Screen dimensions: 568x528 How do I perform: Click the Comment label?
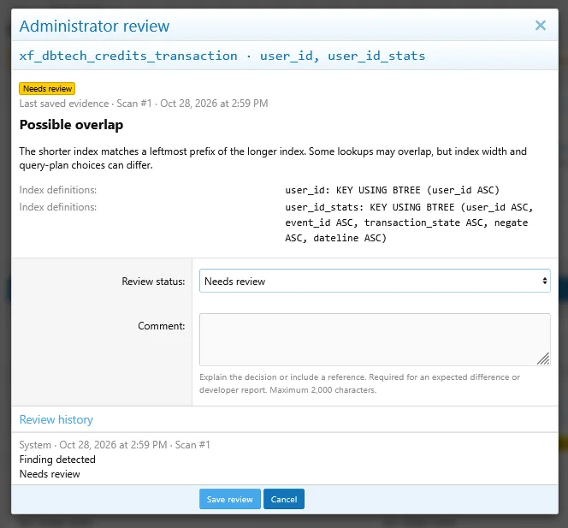coord(161,326)
